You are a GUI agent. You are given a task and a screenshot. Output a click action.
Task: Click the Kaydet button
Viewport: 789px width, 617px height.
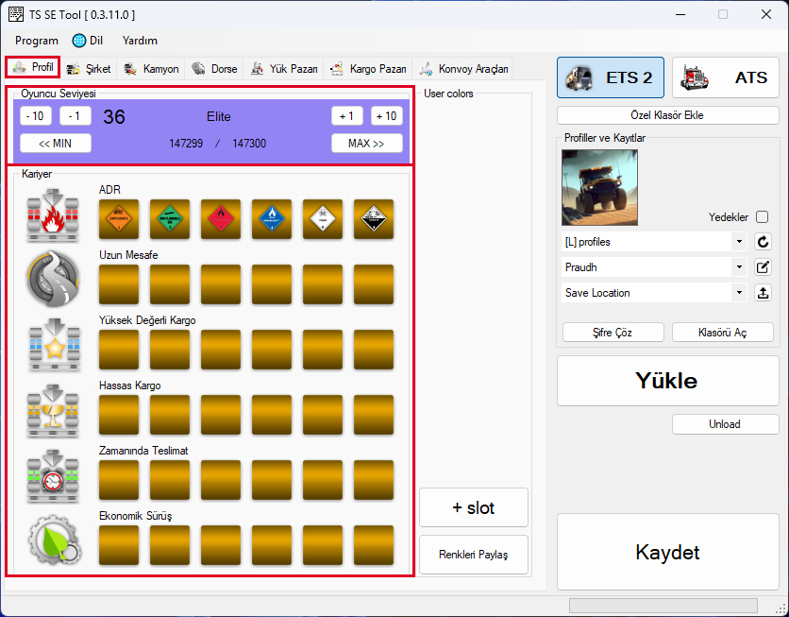tap(667, 553)
